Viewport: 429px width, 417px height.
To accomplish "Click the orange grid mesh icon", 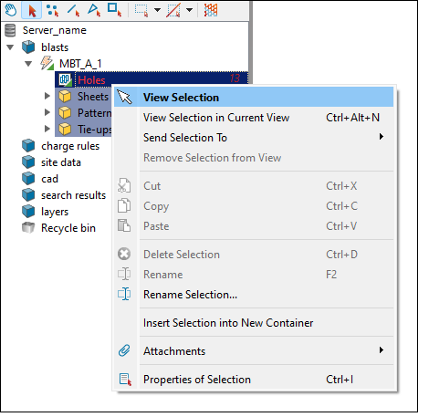I will (x=211, y=10).
